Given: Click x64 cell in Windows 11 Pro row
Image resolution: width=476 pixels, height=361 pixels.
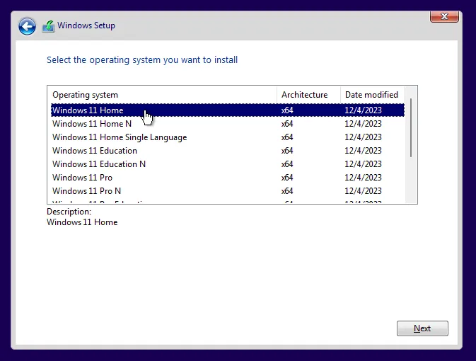Looking at the screenshot, I should pos(287,178).
